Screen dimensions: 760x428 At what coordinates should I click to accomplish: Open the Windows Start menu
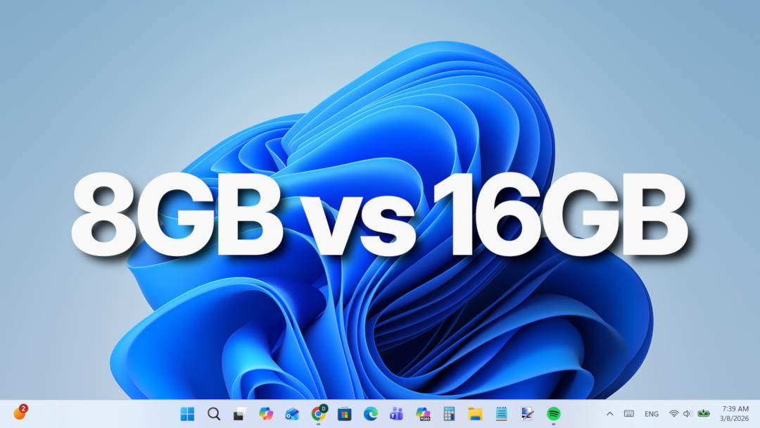[x=187, y=414]
